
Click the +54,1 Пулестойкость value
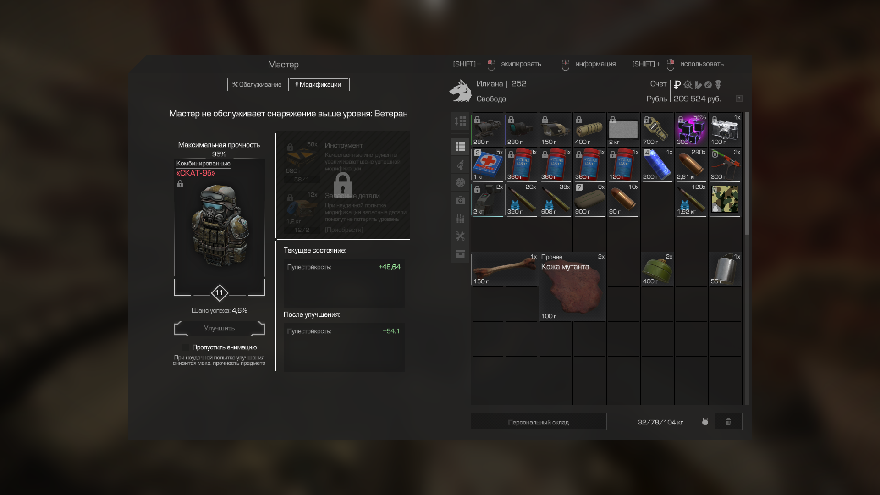[x=391, y=331]
